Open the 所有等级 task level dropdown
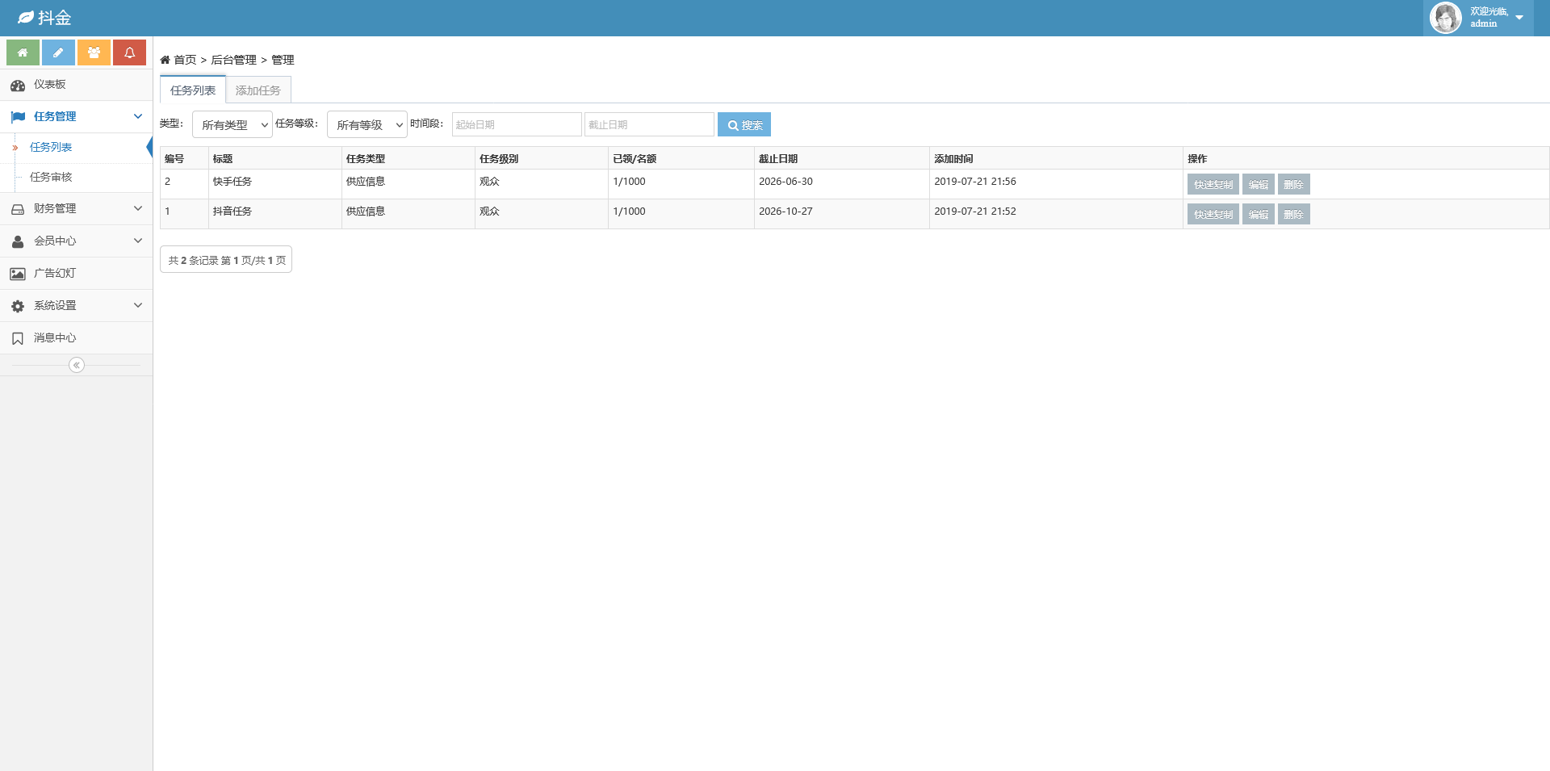This screenshot has width=1550, height=771. pyautogui.click(x=367, y=125)
